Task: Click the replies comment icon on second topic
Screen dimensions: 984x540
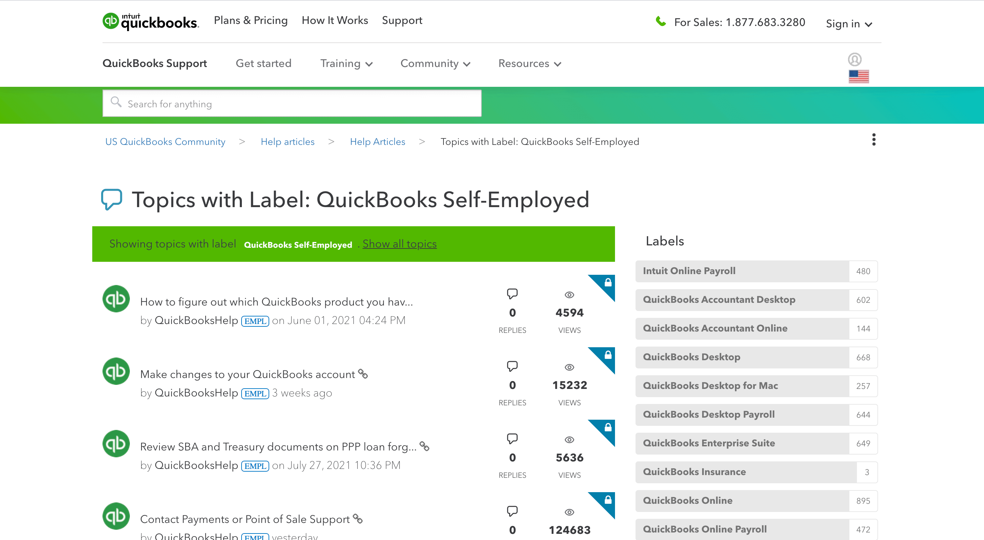Action: (x=512, y=366)
